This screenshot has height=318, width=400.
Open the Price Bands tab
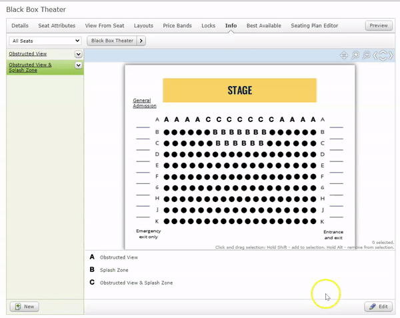pyautogui.click(x=177, y=25)
